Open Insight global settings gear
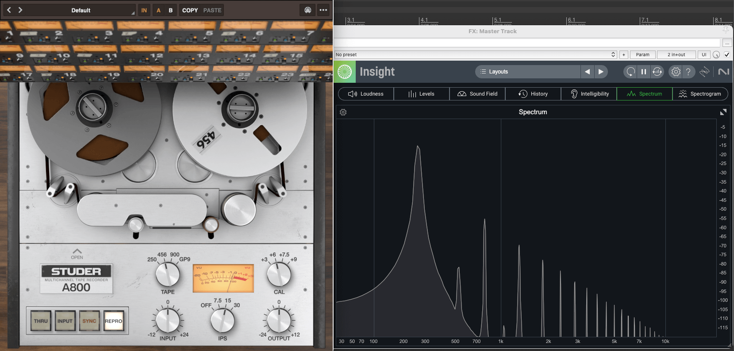Viewport: 734px width, 351px height. 676,72
